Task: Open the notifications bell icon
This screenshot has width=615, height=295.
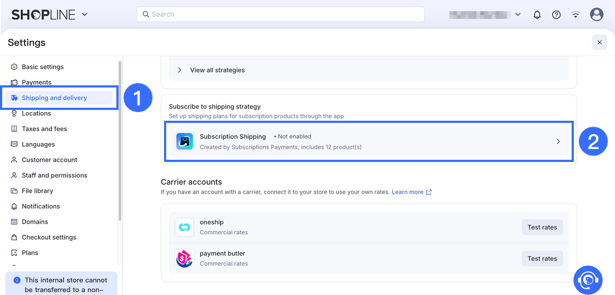Action: tap(537, 14)
